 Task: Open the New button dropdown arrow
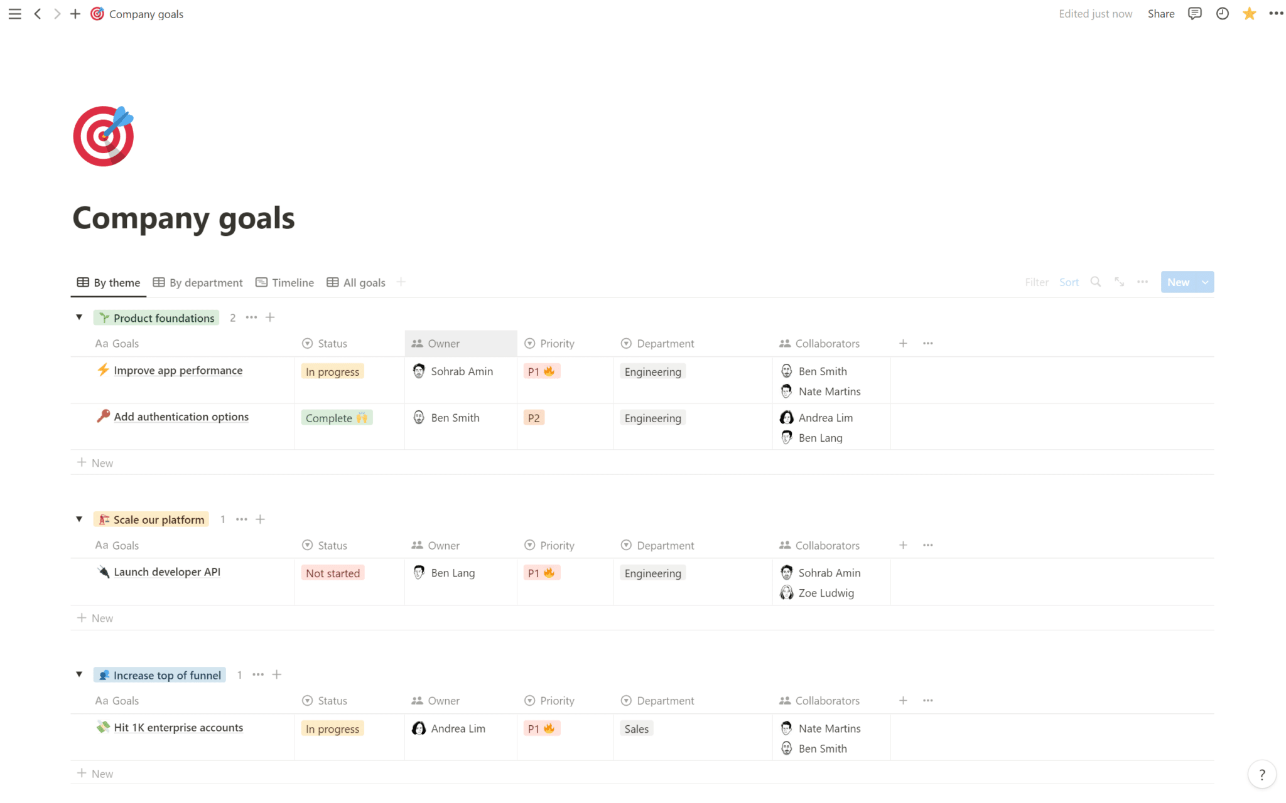[1204, 282]
